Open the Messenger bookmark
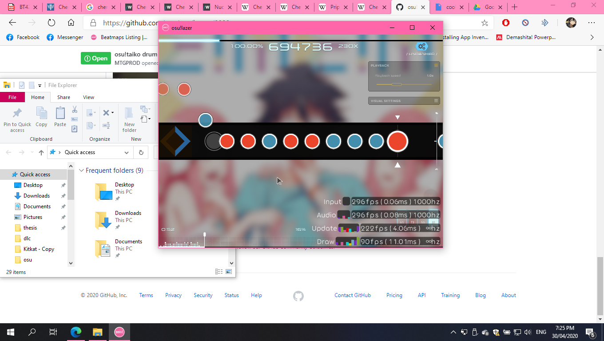 click(x=65, y=37)
